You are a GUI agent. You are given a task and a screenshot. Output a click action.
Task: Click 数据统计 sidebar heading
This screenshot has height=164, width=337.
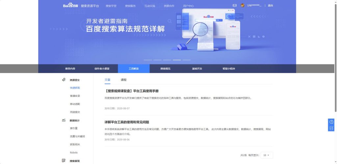tap(75, 120)
